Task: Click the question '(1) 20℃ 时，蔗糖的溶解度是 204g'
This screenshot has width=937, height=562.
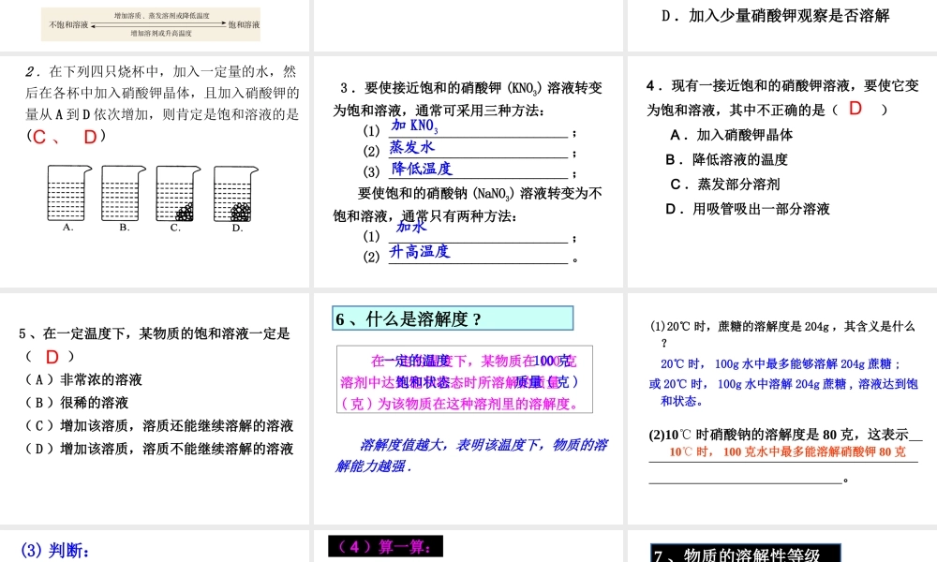Action: tap(782, 334)
